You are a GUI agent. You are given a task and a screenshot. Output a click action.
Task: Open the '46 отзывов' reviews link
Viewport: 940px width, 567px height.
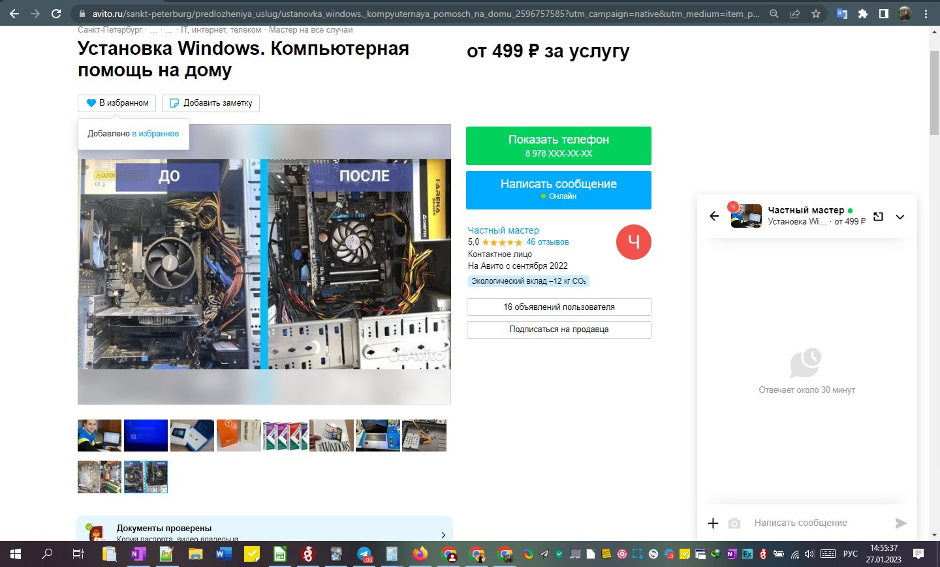[x=548, y=242]
